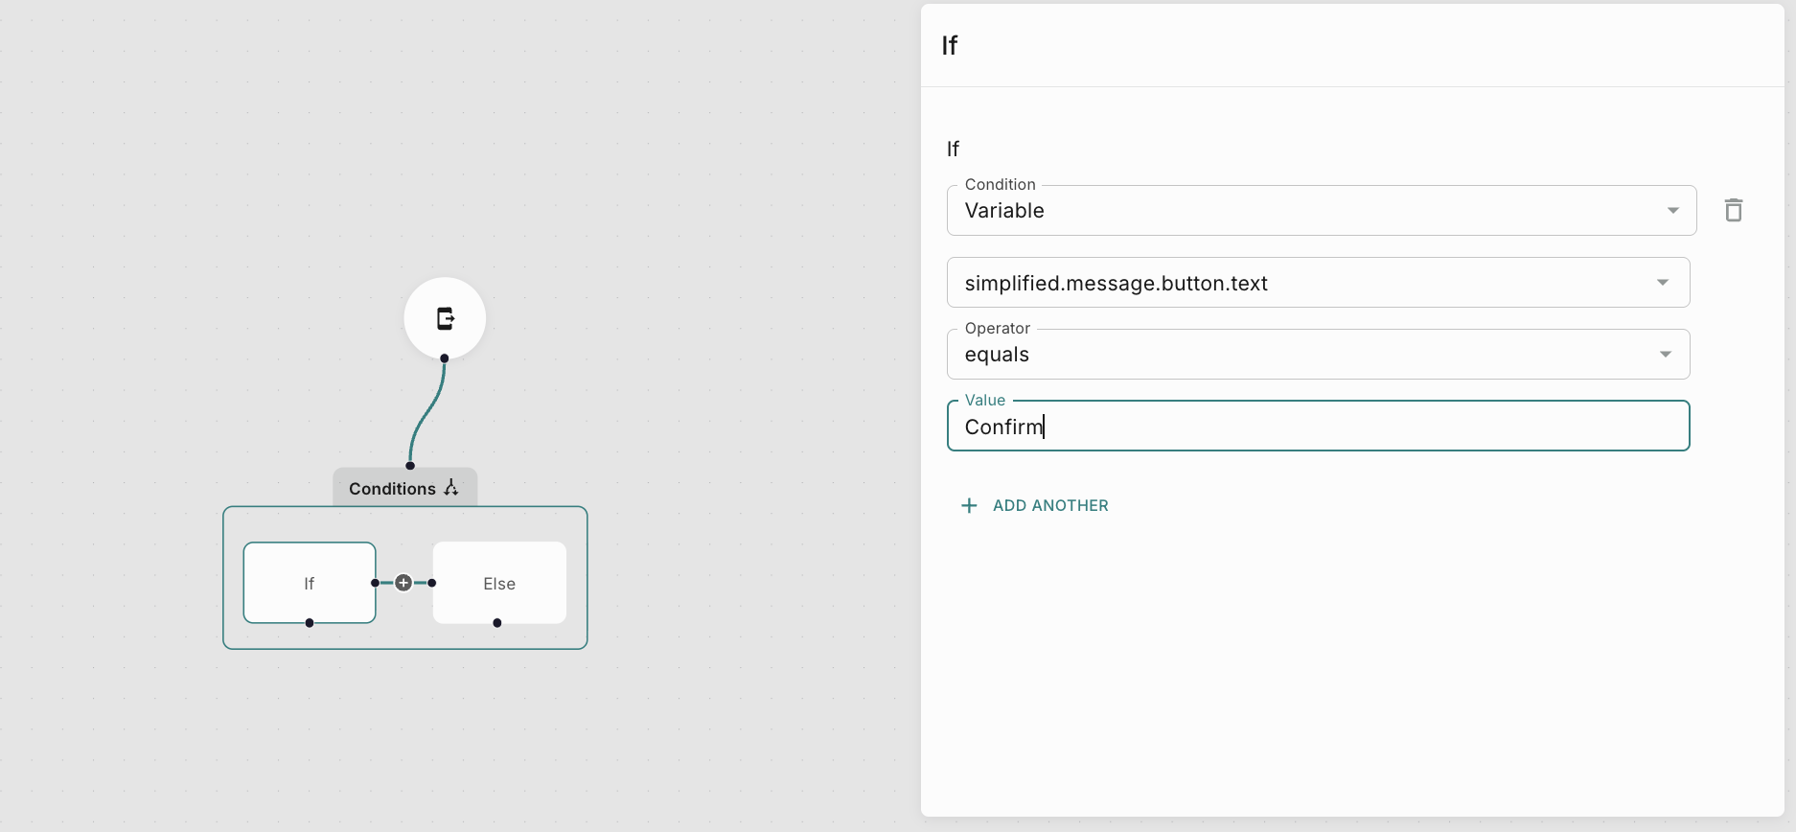
Task: Open the Operator dropdown set to equals
Action: 1318,355
